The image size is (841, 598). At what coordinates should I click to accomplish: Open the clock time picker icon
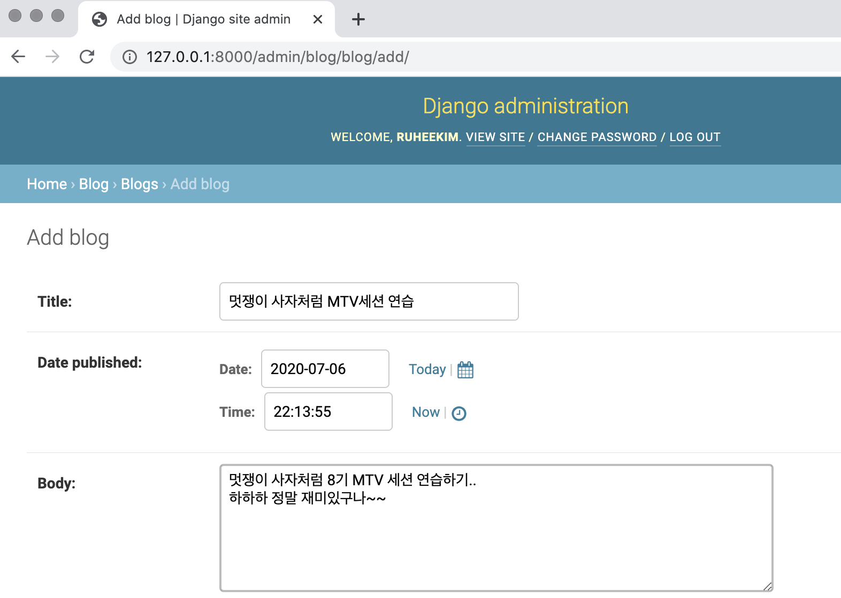pyautogui.click(x=459, y=414)
